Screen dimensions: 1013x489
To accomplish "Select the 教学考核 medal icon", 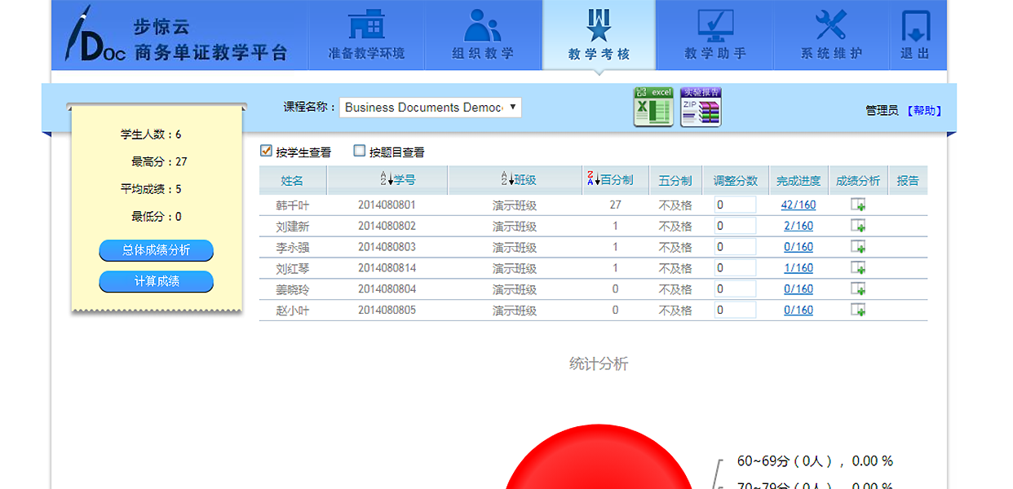I will tap(599, 24).
